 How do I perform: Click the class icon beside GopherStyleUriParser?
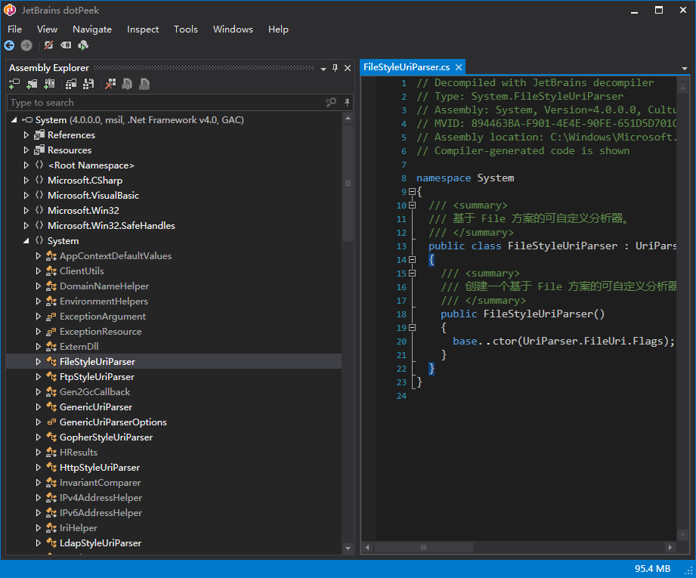51,437
